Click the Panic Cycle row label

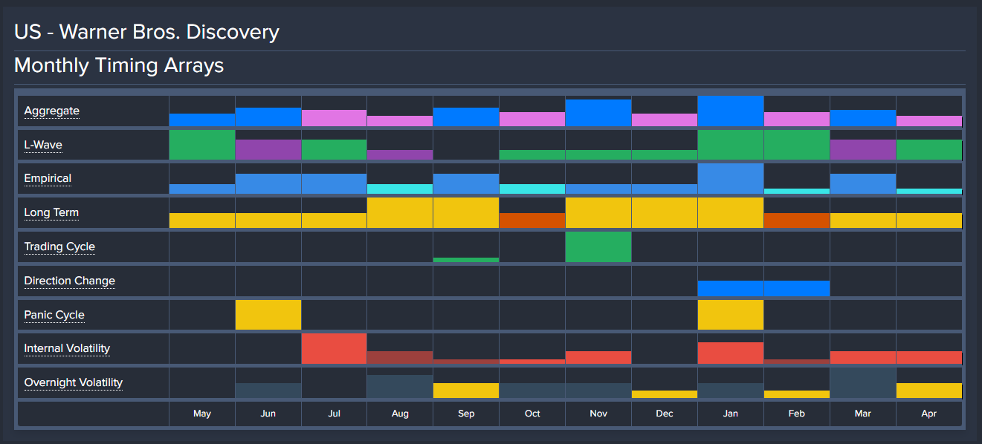click(54, 315)
